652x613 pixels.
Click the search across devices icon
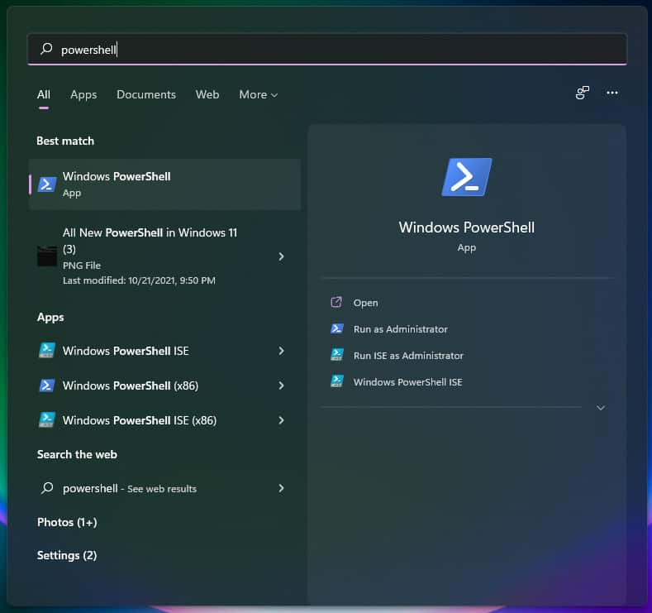pyautogui.click(x=583, y=93)
